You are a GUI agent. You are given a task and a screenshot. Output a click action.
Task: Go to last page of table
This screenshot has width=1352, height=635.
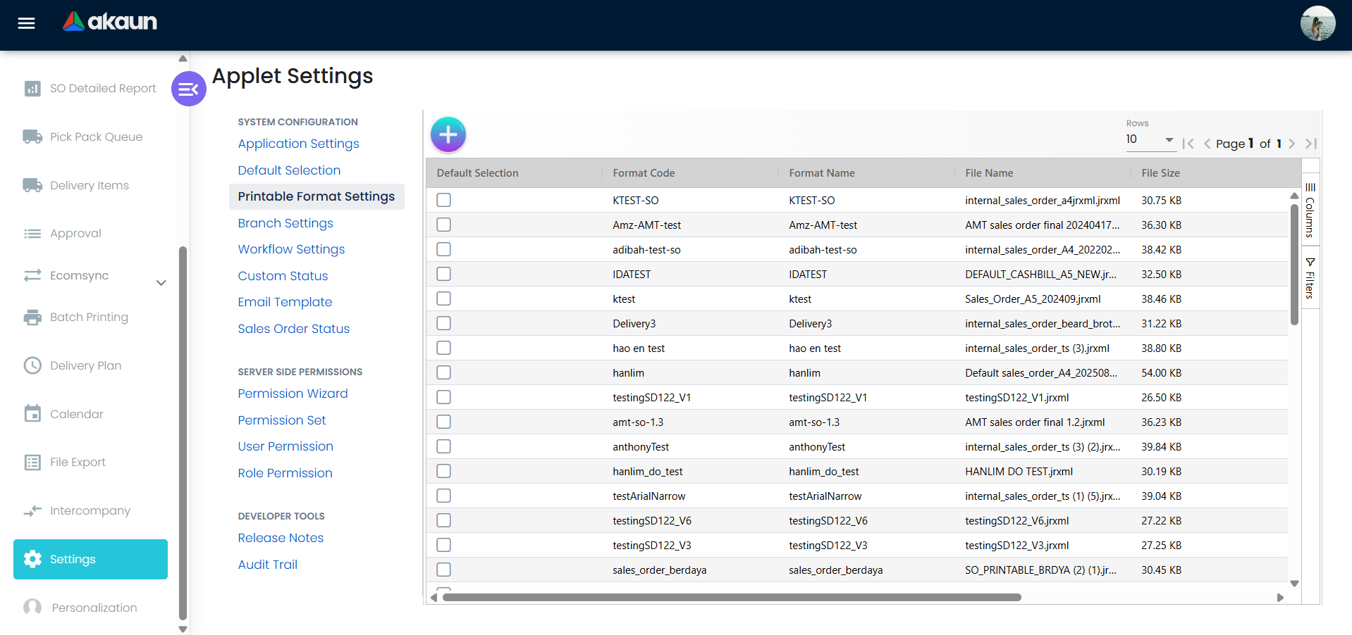coord(1310,144)
